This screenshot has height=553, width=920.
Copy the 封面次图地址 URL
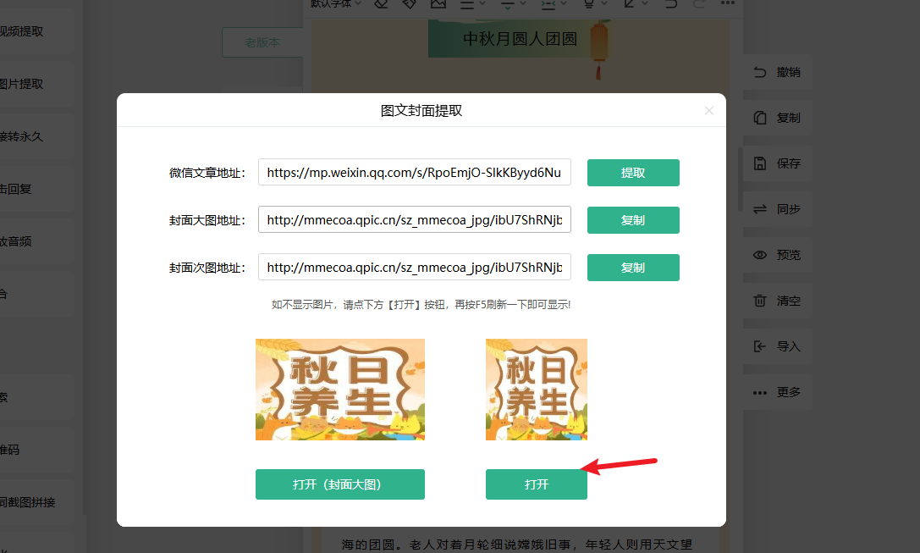[x=633, y=268]
